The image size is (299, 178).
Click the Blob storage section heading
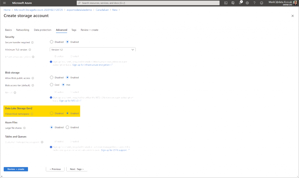click(x=12, y=73)
